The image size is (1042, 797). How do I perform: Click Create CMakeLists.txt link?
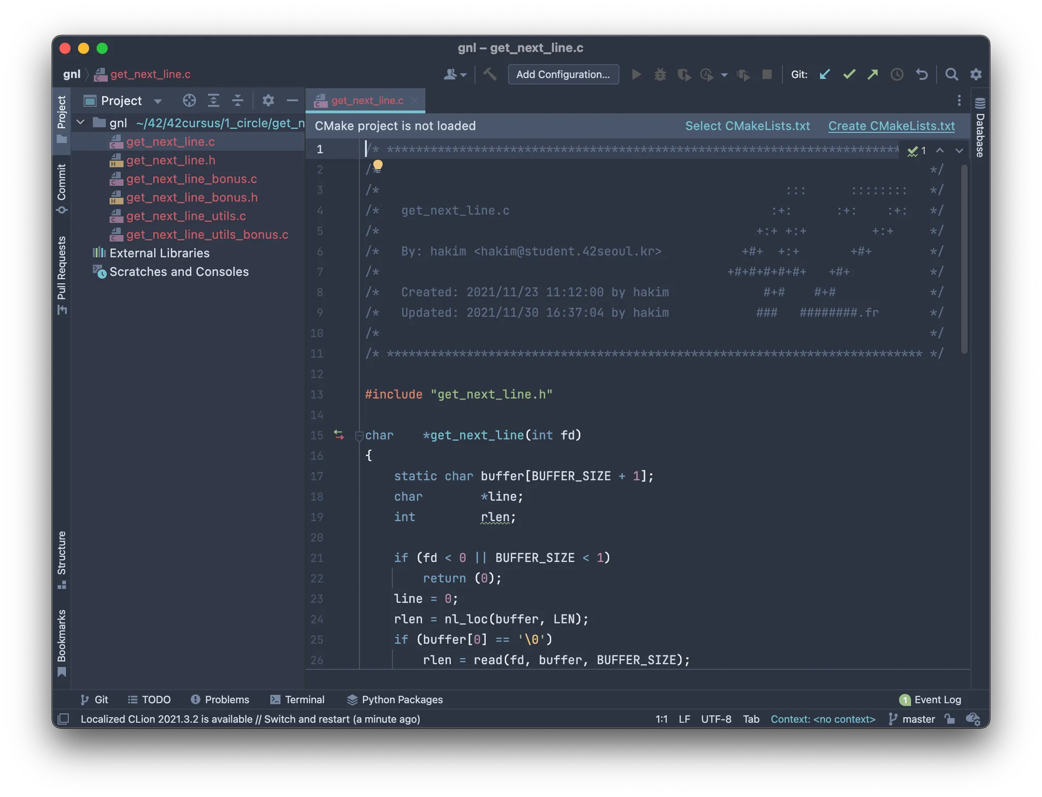[891, 126]
